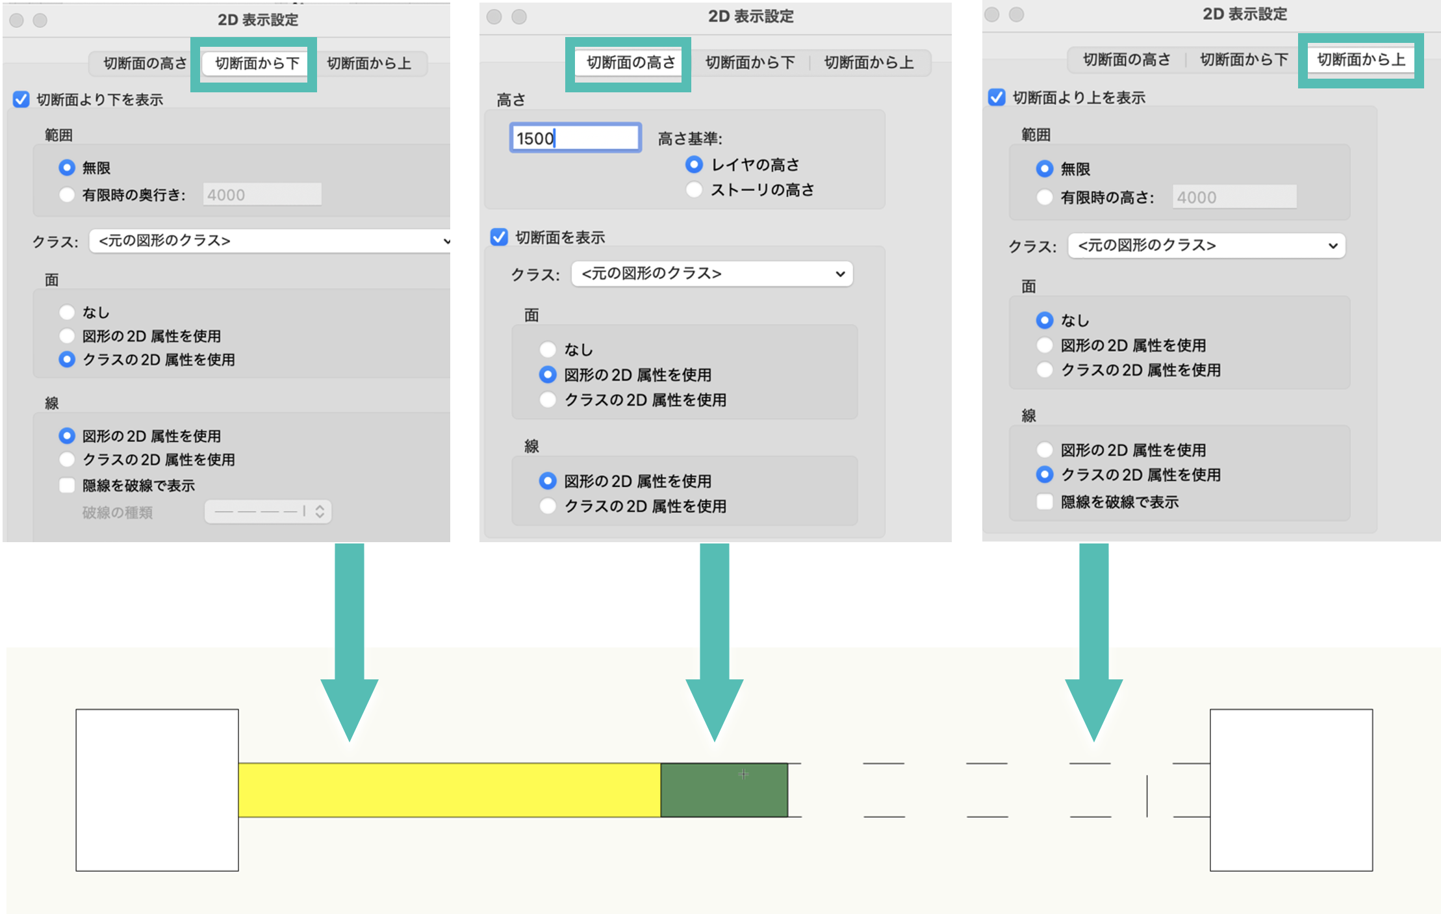1441x914 pixels.
Task: Click the 高さ input field showing 1500
Action: (x=575, y=138)
